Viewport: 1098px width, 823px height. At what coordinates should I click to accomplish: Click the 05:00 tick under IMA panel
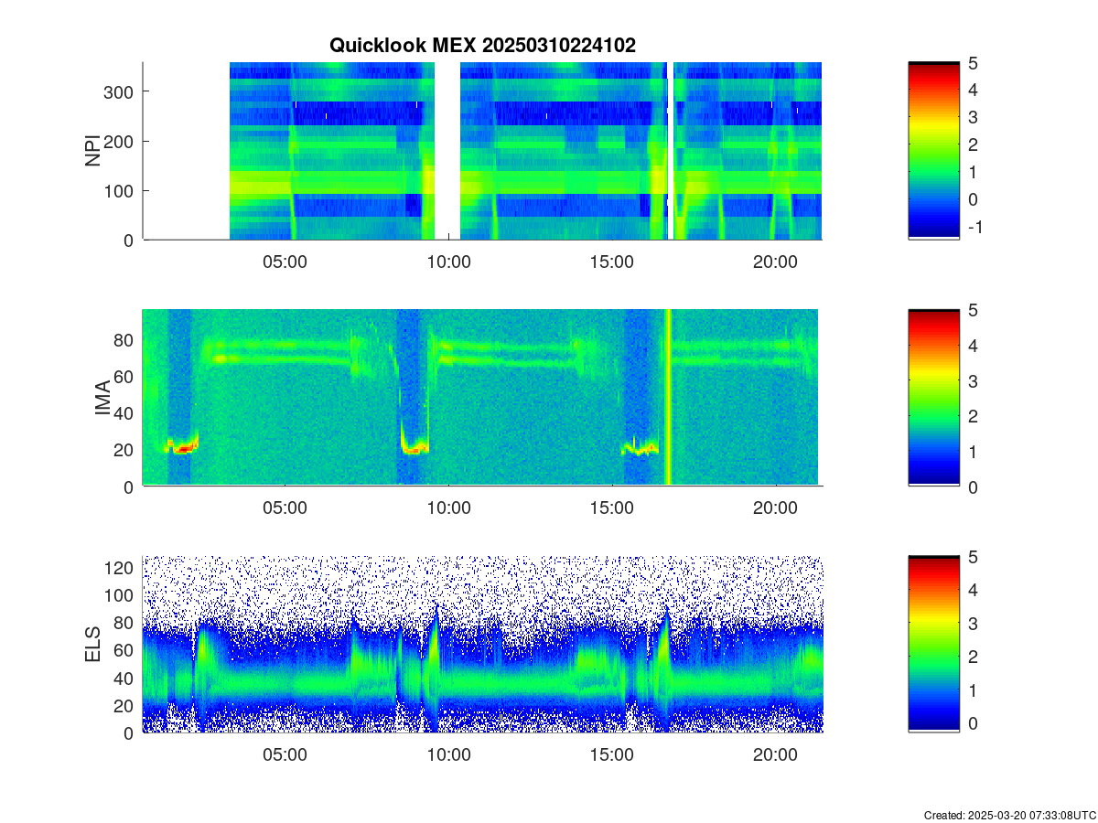[285, 507]
